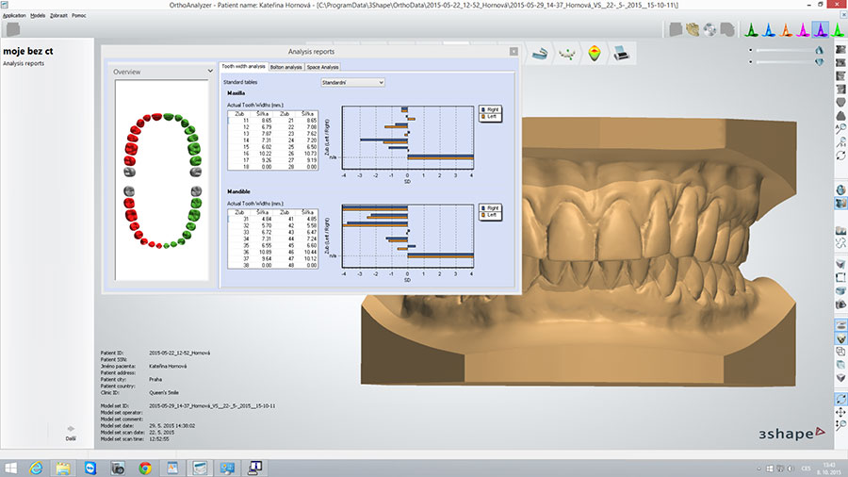Switch to the Space Analysis tab
This screenshot has width=848, height=477.
[323, 67]
